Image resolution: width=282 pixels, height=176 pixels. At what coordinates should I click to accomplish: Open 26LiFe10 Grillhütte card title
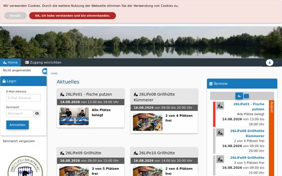pyautogui.click(x=157, y=153)
